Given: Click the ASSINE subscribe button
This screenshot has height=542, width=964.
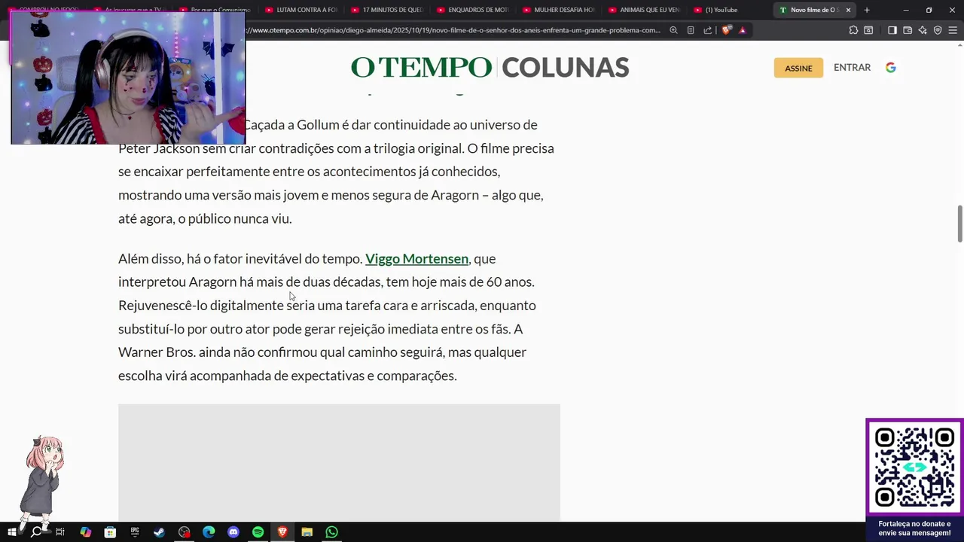Looking at the screenshot, I should tap(798, 68).
